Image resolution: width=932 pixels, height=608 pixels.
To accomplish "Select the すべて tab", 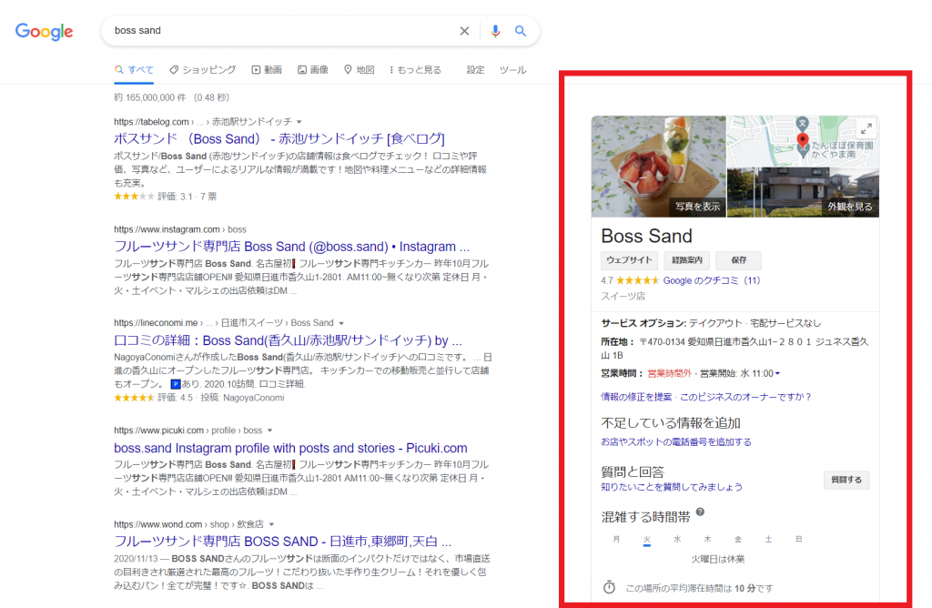I will tap(134, 70).
